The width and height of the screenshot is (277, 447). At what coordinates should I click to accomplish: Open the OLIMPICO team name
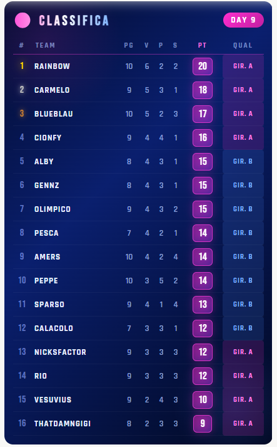(x=53, y=209)
